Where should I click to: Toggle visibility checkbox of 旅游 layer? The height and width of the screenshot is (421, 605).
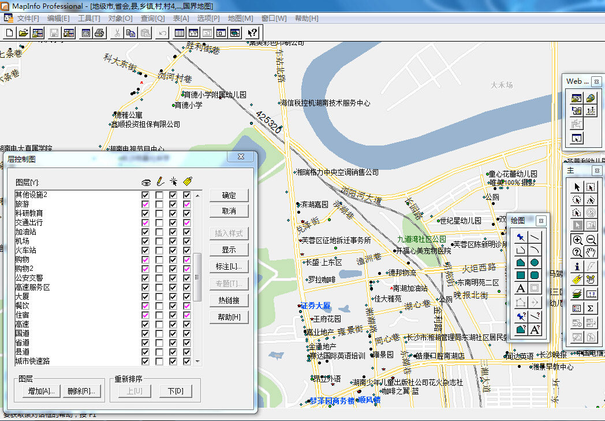[145, 204]
